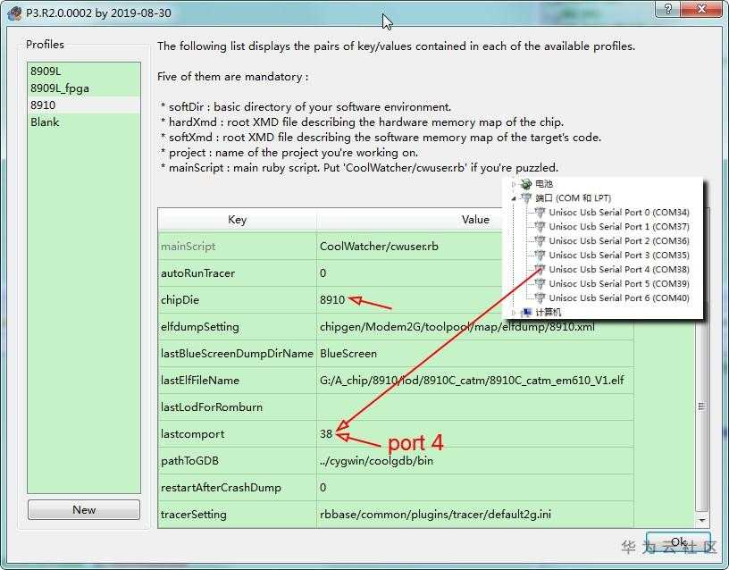The height and width of the screenshot is (570, 729).
Task: Click the Value column header
Action: 475,220
